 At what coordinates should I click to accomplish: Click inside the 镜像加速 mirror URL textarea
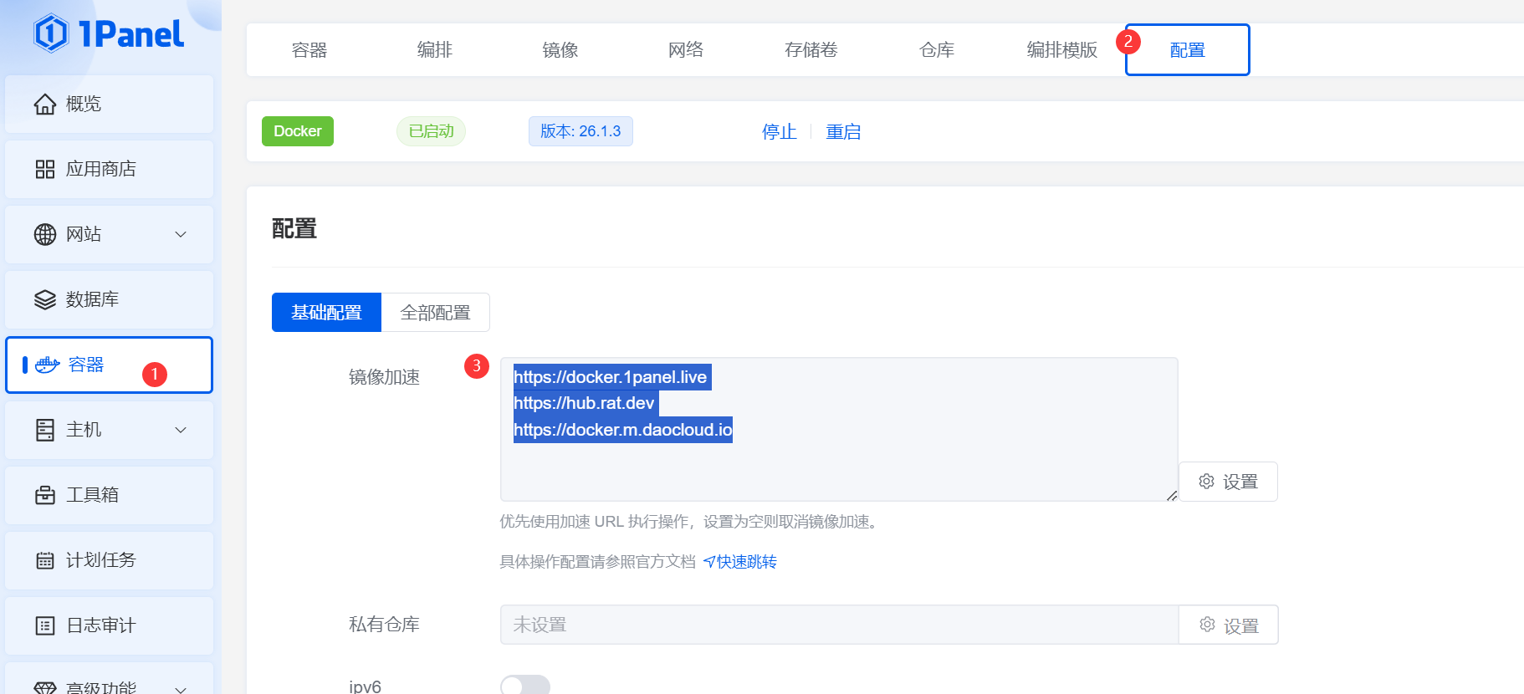pyautogui.click(x=838, y=468)
